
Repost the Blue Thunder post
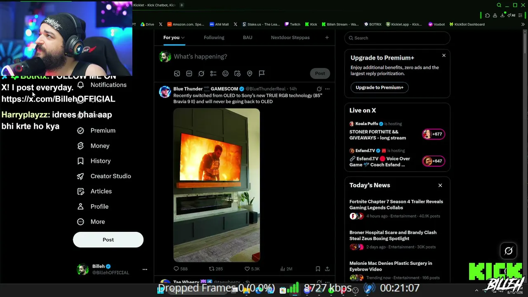216,269
